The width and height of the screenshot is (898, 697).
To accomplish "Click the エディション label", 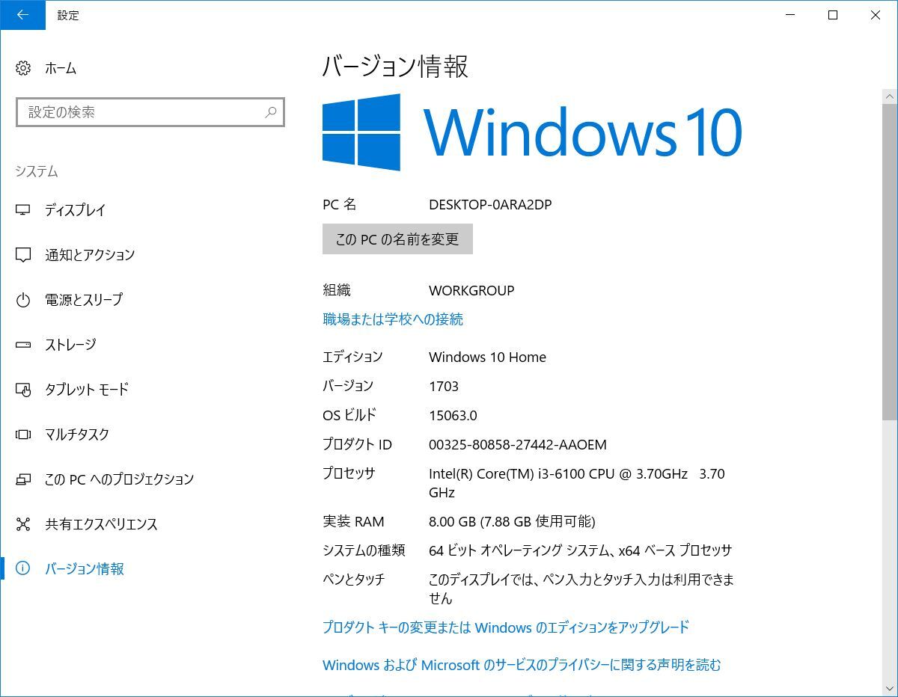I will 352,357.
